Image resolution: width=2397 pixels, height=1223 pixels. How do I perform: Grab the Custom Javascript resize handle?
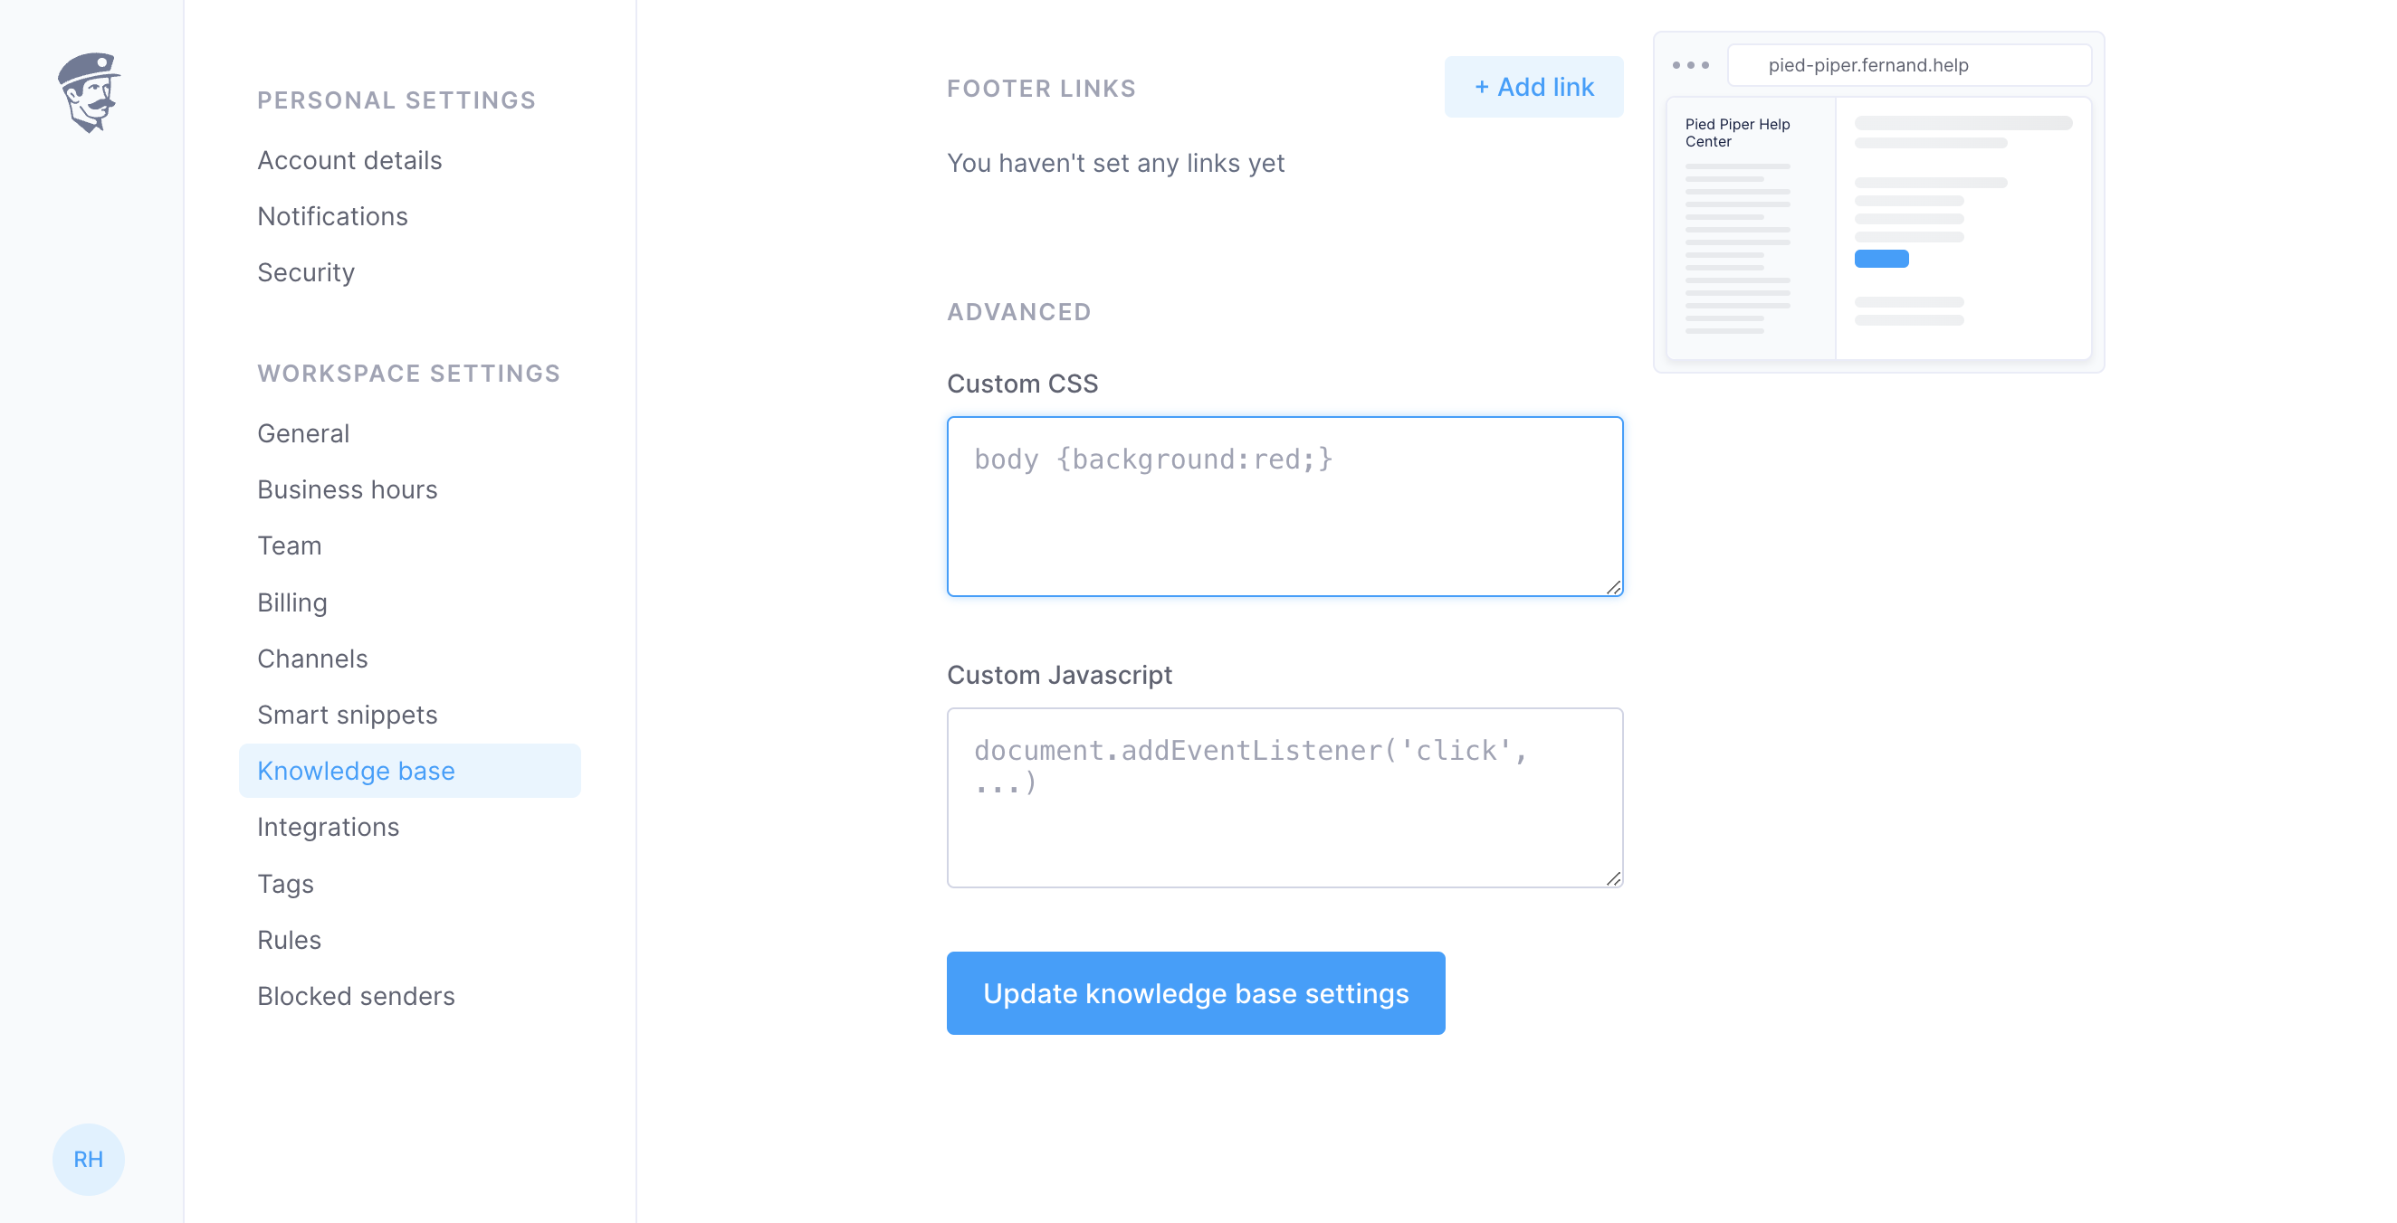click(x=1613, y=878)
